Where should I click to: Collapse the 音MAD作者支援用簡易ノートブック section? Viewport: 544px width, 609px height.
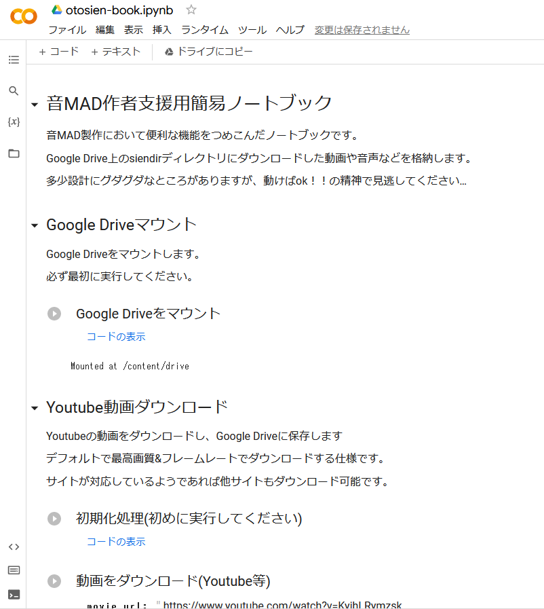35,105
